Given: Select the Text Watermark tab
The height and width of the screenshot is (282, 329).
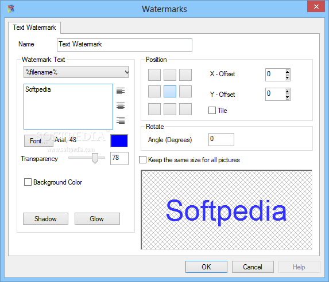Looking at the screenshot, I should [x=34, y=28].
